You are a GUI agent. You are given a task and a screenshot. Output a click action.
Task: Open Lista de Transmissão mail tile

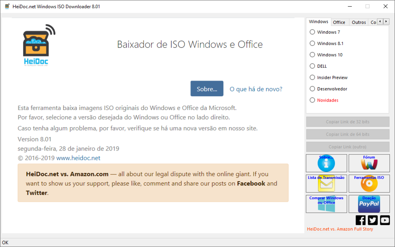(x=326, y=184)
